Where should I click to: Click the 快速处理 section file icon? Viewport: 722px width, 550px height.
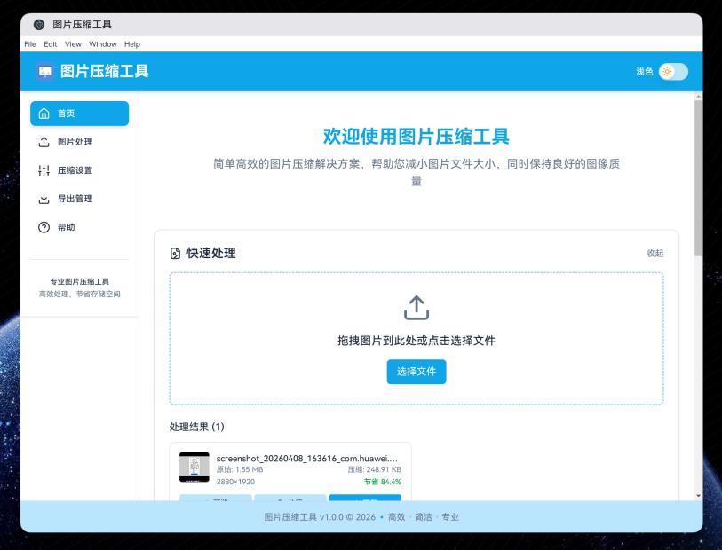tap(176, 254)
